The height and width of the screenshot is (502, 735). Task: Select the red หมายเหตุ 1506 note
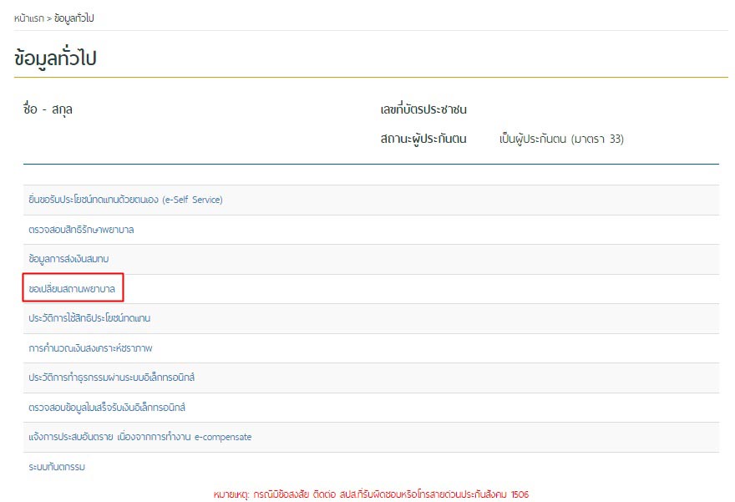coord(371,494)
